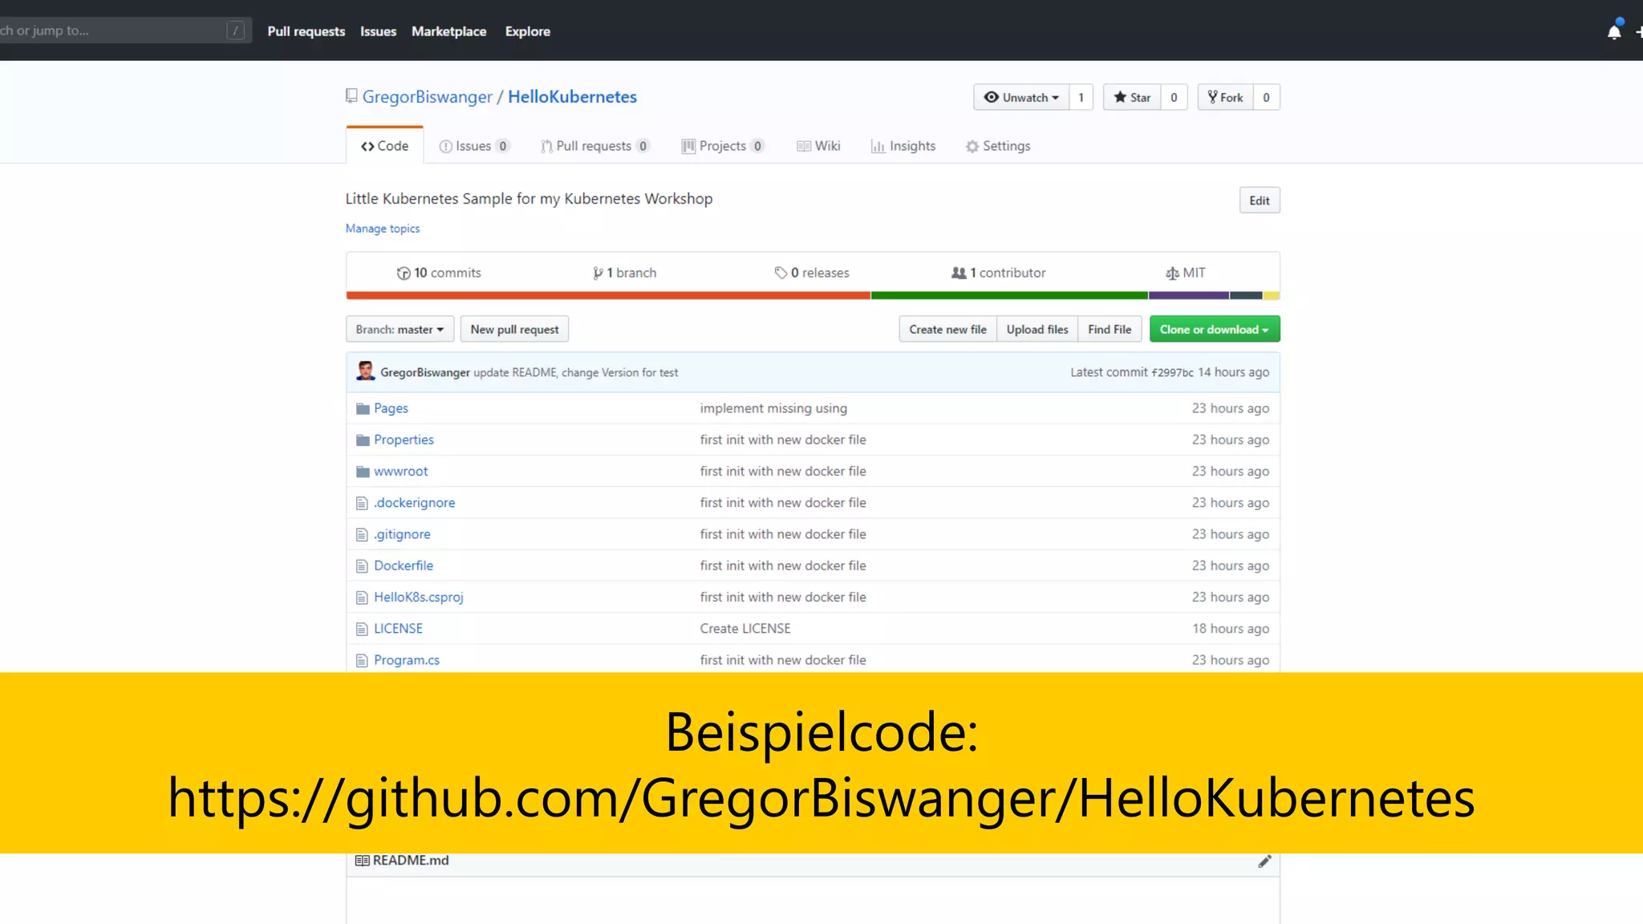Click the purple segment of the language bar
Screen dimensions: 1643x924
[1189, 295]
